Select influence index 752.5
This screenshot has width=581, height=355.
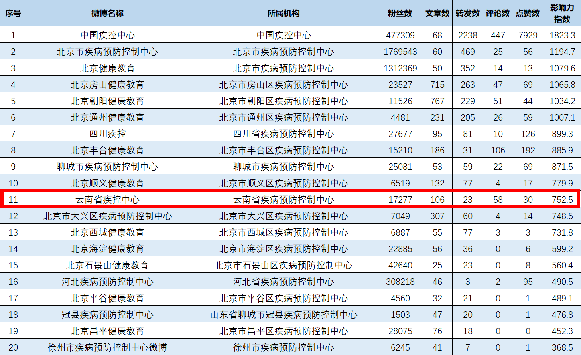click(562, 200)
